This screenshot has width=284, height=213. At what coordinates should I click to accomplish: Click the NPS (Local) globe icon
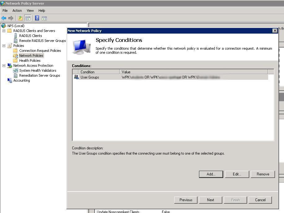(x=4, y=26)
